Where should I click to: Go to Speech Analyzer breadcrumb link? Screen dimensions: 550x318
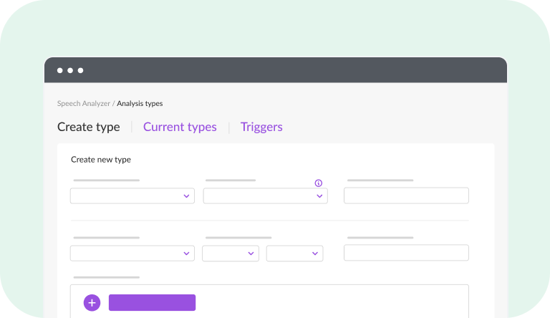[x=84, y=104]
